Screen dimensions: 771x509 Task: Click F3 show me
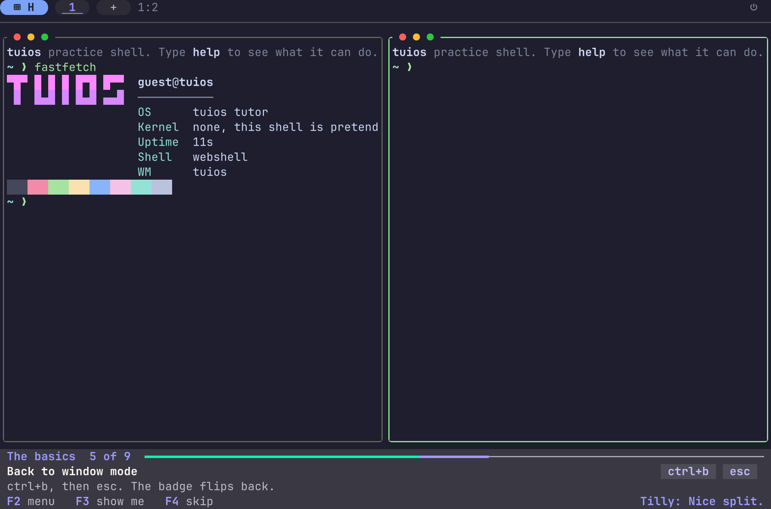(110, 501)
